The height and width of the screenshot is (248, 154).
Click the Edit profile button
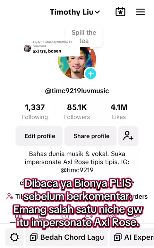coord(39,136)
